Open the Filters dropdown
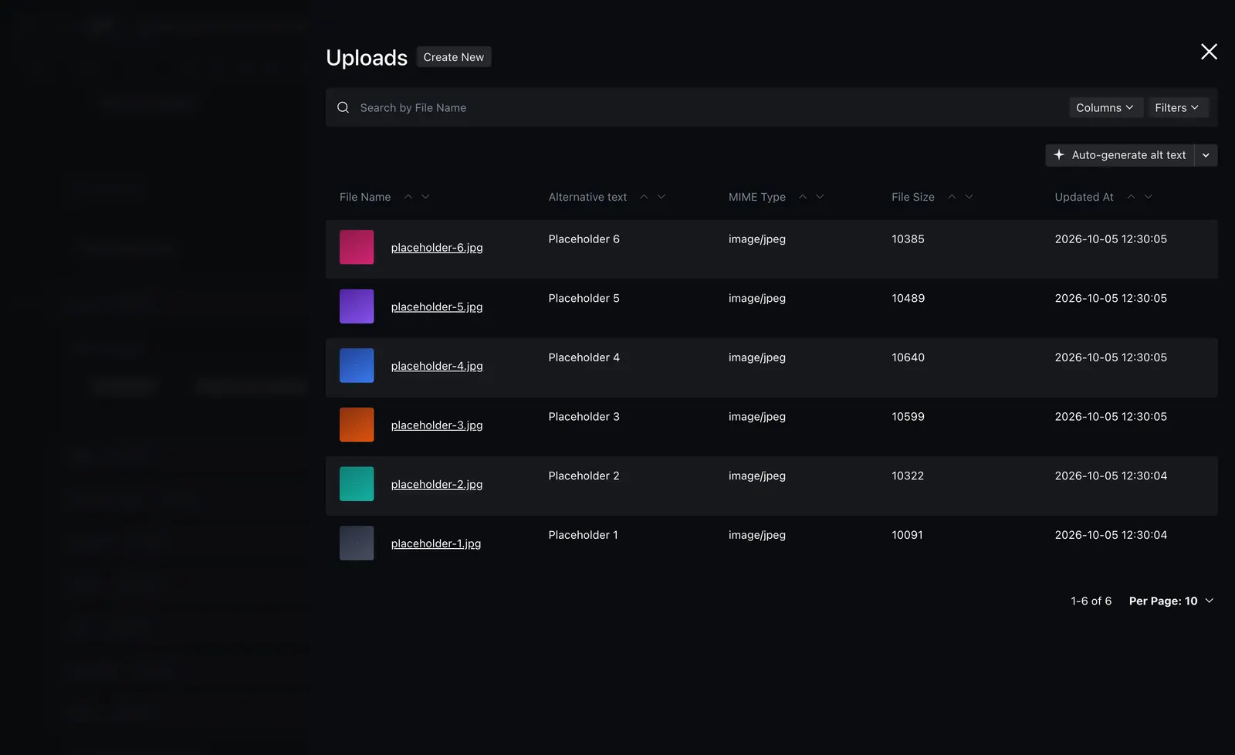This screenshot has height=755, width=1235. pos(1177,107)
